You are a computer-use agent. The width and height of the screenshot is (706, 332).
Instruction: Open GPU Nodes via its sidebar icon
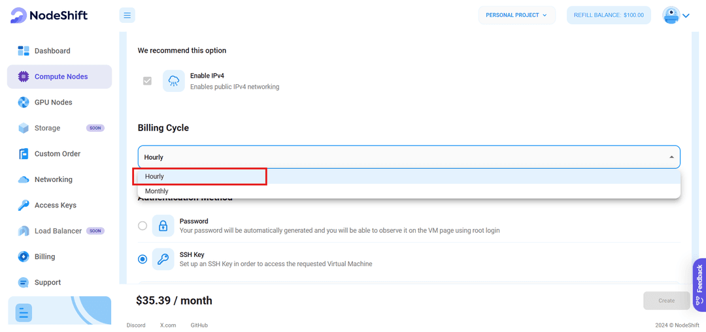pyautogui.click(x=24, y=102)
